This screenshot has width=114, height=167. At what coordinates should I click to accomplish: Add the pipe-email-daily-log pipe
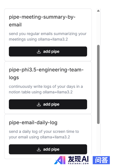coord(48,149)
